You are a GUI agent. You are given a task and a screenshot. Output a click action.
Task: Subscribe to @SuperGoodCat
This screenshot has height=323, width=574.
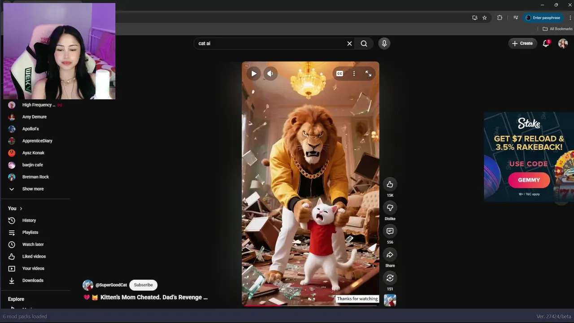(143, 285)
